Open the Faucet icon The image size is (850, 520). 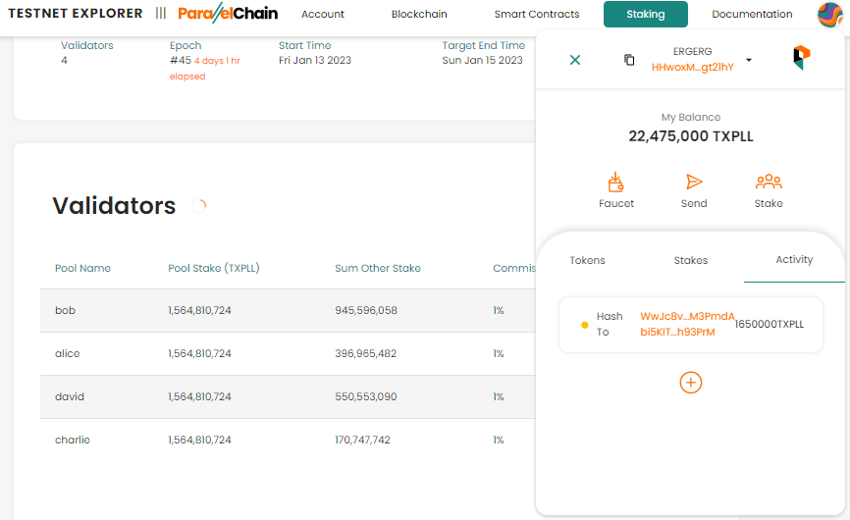[615, 182]
